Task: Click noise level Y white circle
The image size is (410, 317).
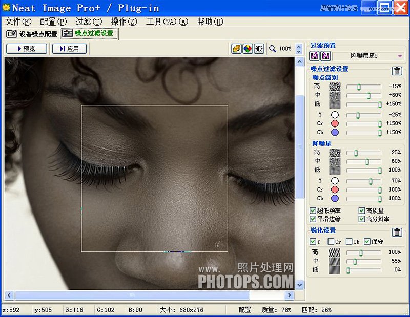Action: pos(335,115)
